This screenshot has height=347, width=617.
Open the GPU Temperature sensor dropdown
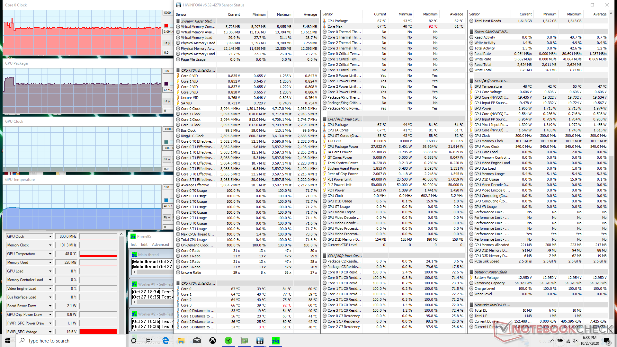click(x=50, y=254)
